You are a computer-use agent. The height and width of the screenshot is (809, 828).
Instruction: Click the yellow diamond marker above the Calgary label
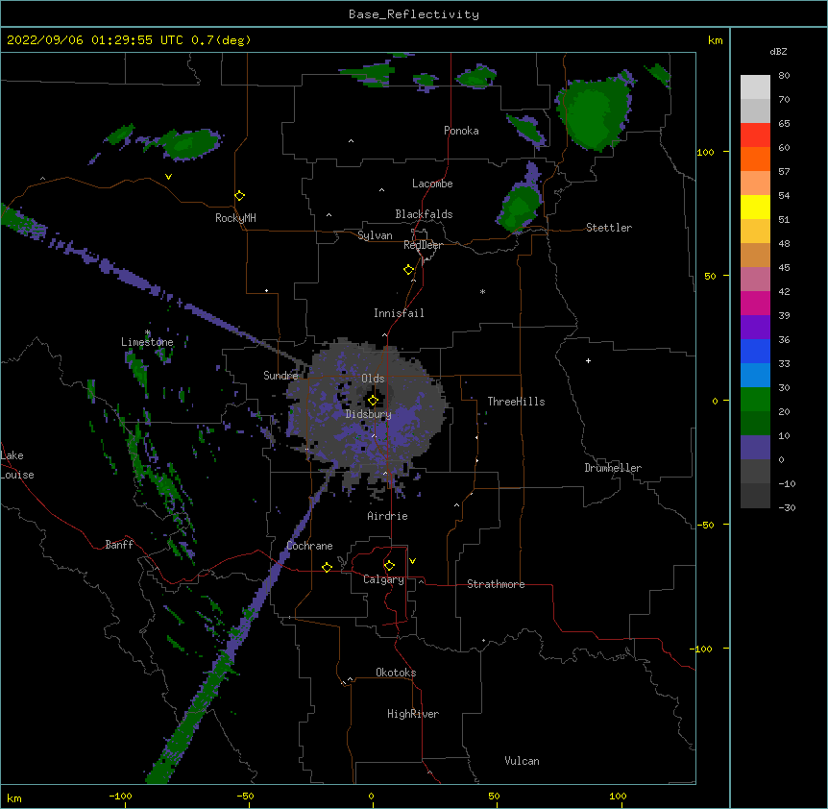(389, 566)
